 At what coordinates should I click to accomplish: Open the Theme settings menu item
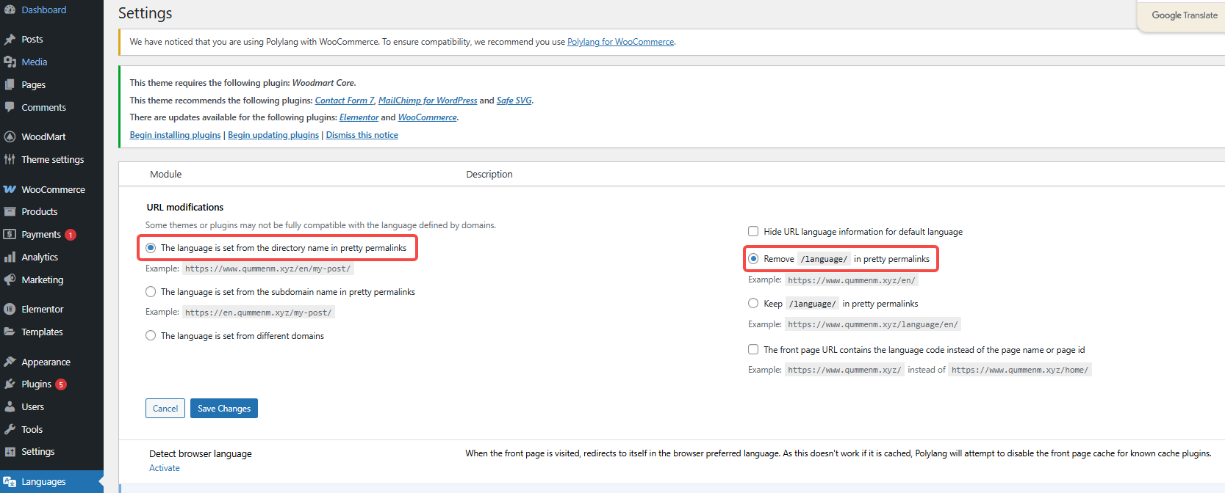tap(52, 160)
